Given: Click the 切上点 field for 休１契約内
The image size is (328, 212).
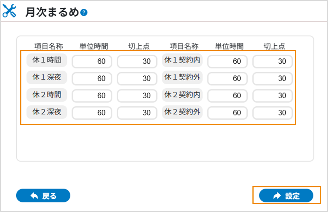Looking at the screenshot, I should click(x=272, y=61).
